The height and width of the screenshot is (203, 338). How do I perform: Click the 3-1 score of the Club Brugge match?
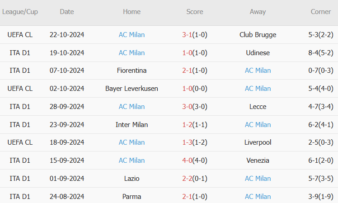(188, 35)
